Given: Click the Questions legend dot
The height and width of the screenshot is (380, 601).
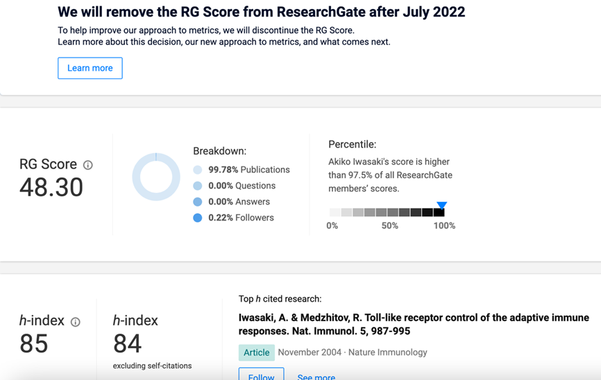Looking at the screenshot, I should pyautogui.click(x=197, y=186).
